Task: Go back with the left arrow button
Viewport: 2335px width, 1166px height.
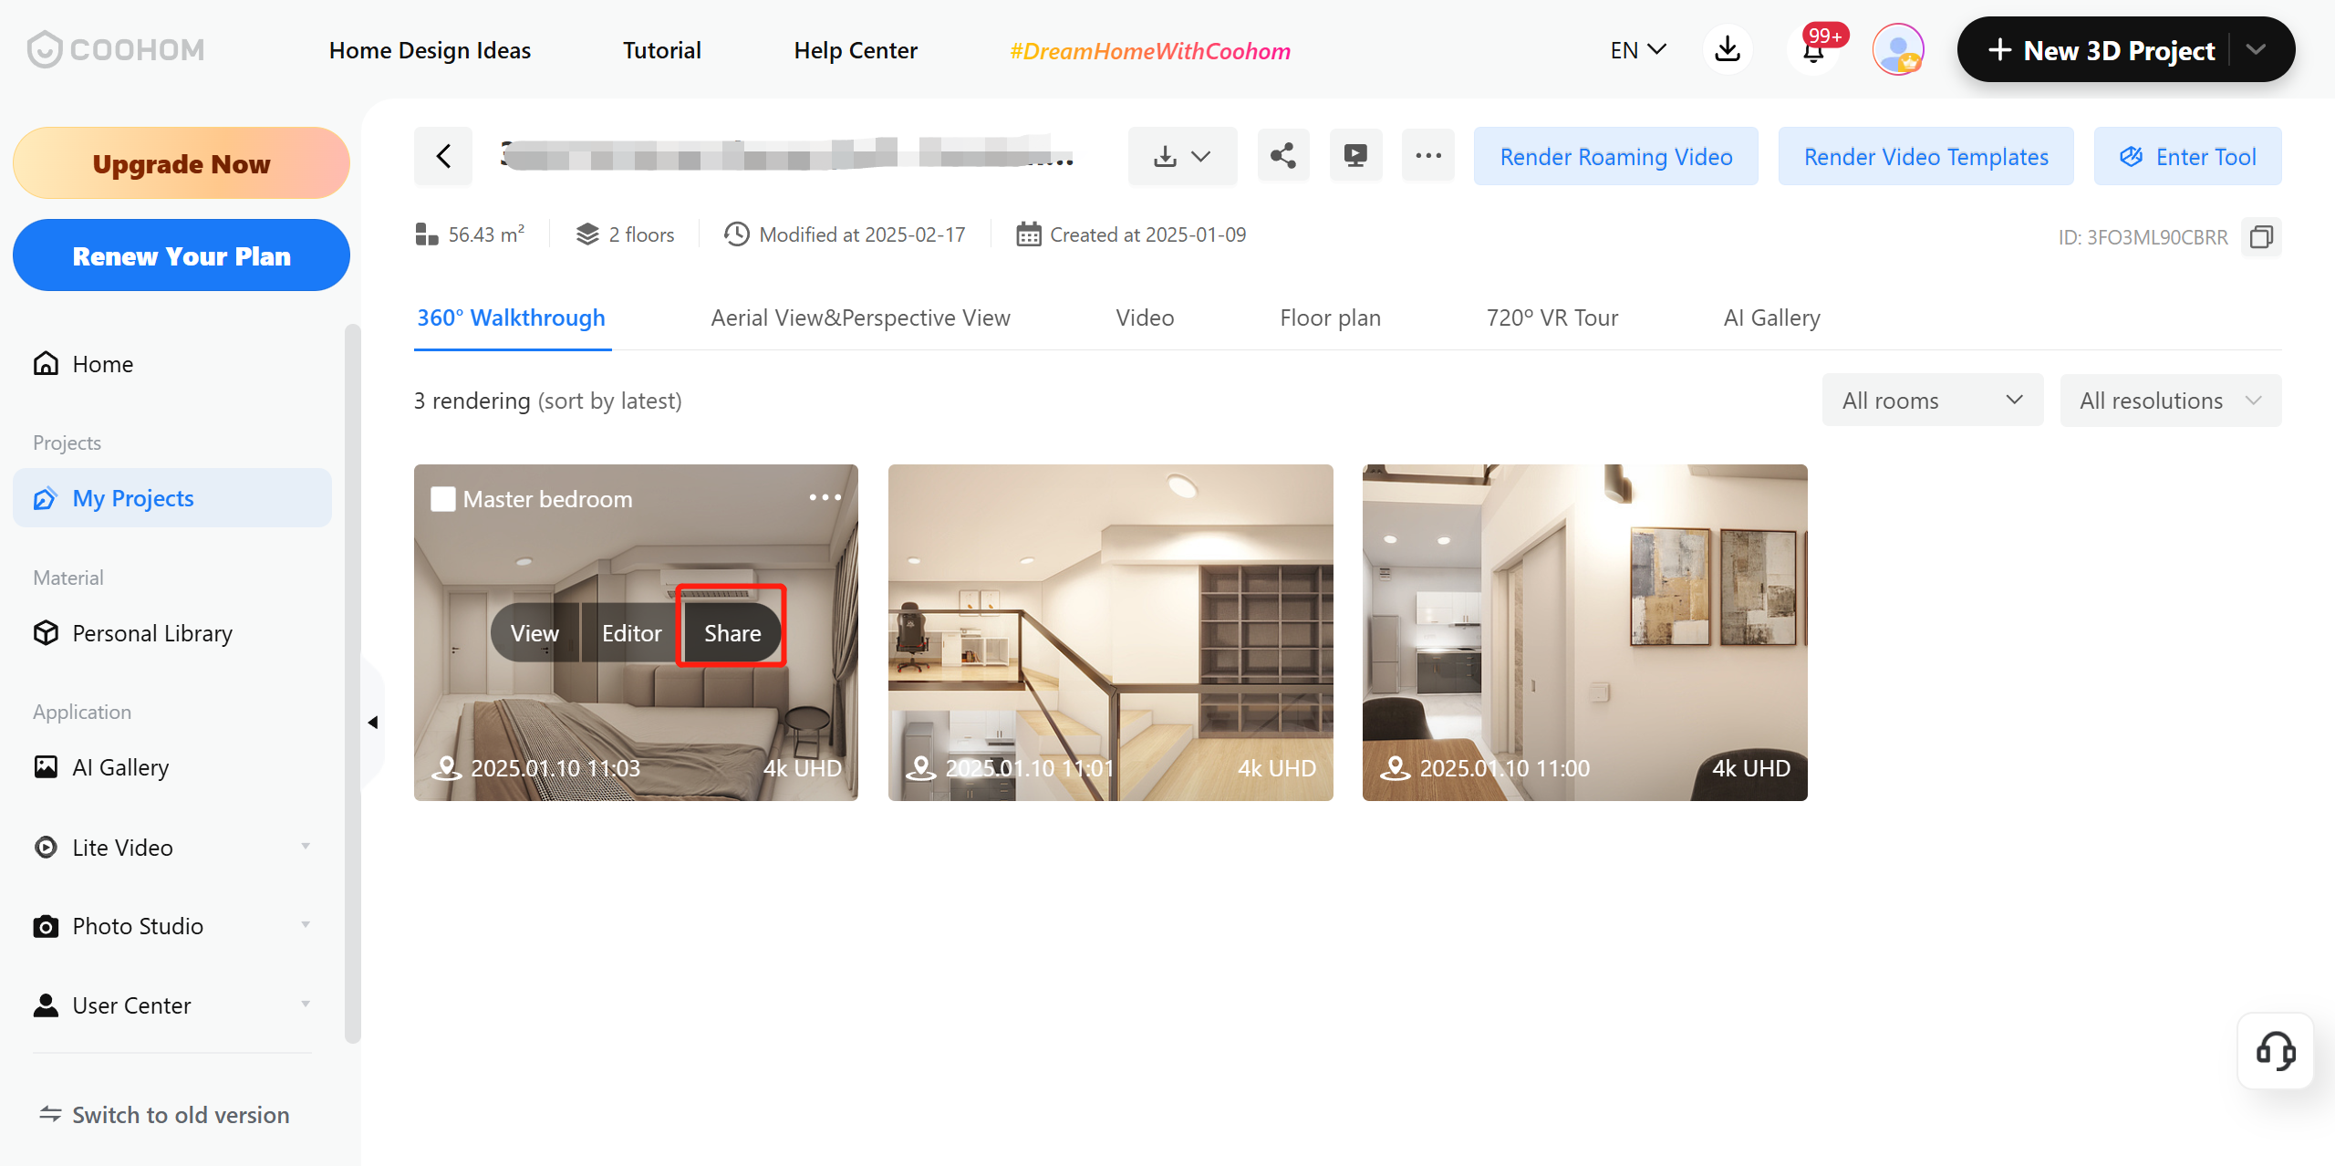Action: point(443,156)
